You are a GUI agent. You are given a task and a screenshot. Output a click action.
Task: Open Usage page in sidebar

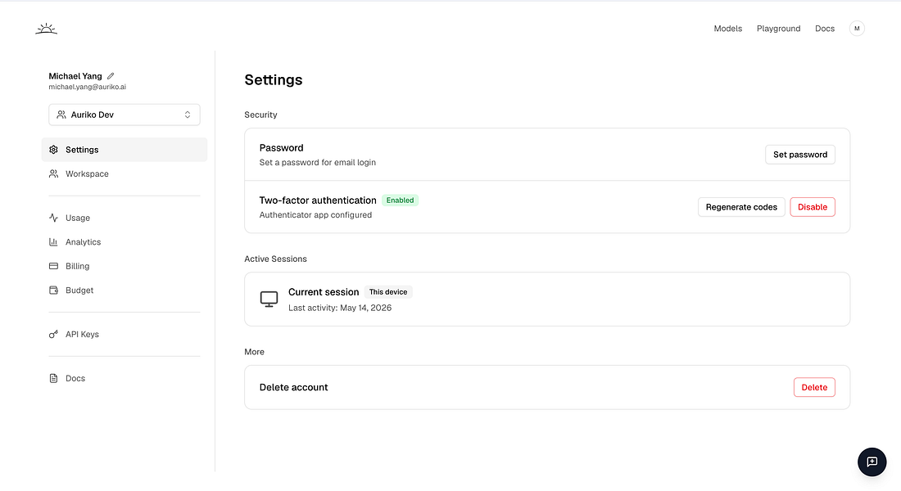pyautogui.click(x=125, y=218)
